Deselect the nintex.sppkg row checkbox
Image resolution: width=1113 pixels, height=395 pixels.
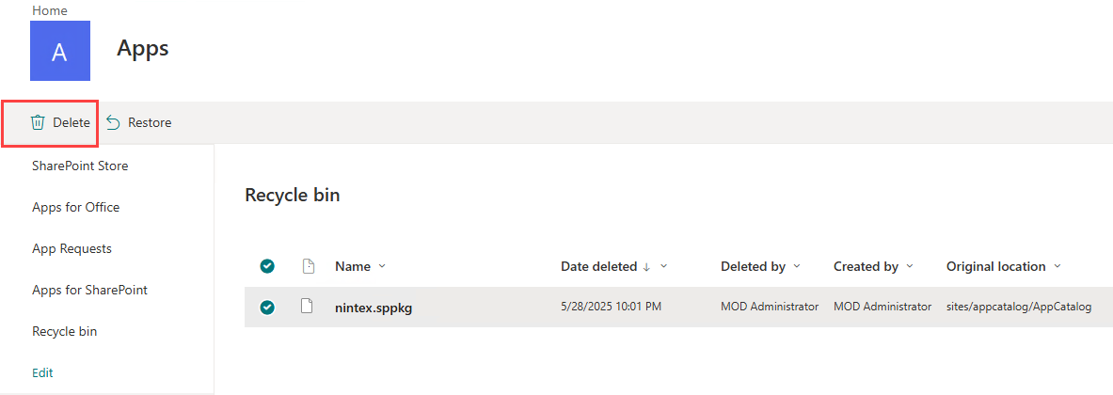(267, 307)
